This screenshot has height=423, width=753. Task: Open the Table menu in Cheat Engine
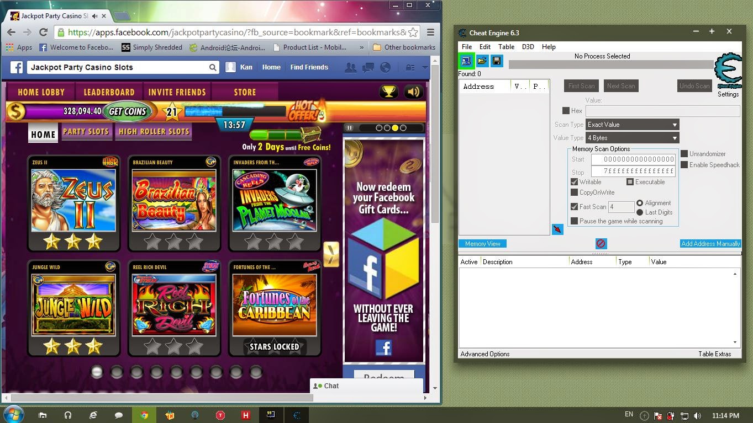(506, 47)
